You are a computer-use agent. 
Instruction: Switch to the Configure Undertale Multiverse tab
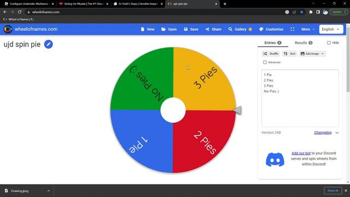point(29,4)
